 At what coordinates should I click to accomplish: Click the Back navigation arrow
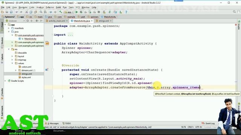point(51,12)
